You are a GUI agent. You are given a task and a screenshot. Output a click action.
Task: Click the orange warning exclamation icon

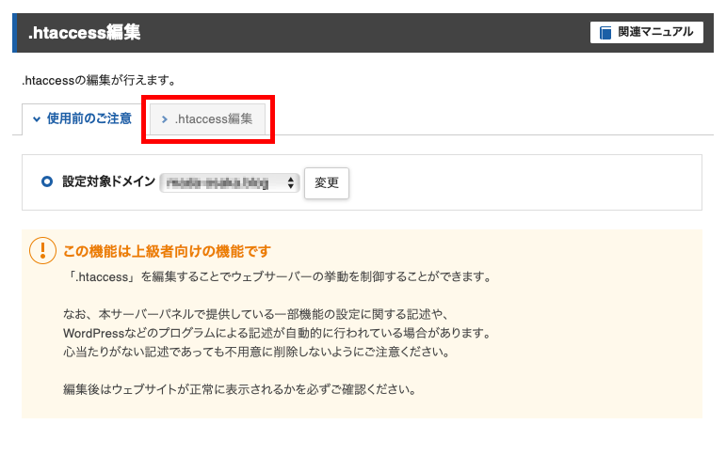tap(42, 251)
